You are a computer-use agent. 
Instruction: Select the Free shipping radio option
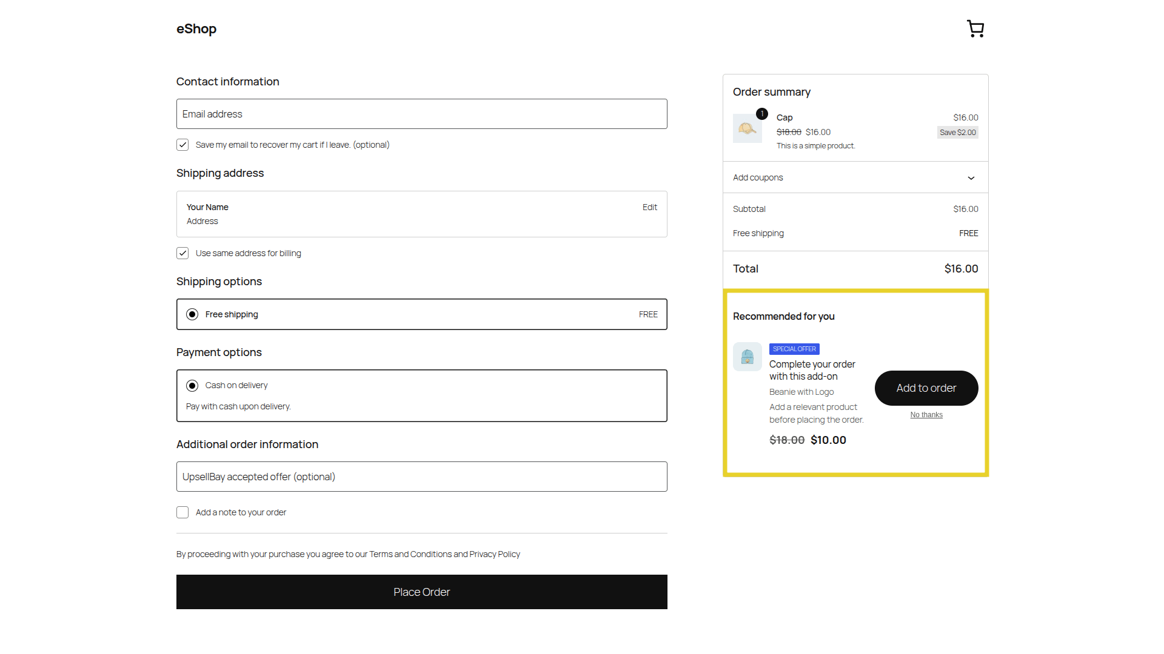[192, 314]
